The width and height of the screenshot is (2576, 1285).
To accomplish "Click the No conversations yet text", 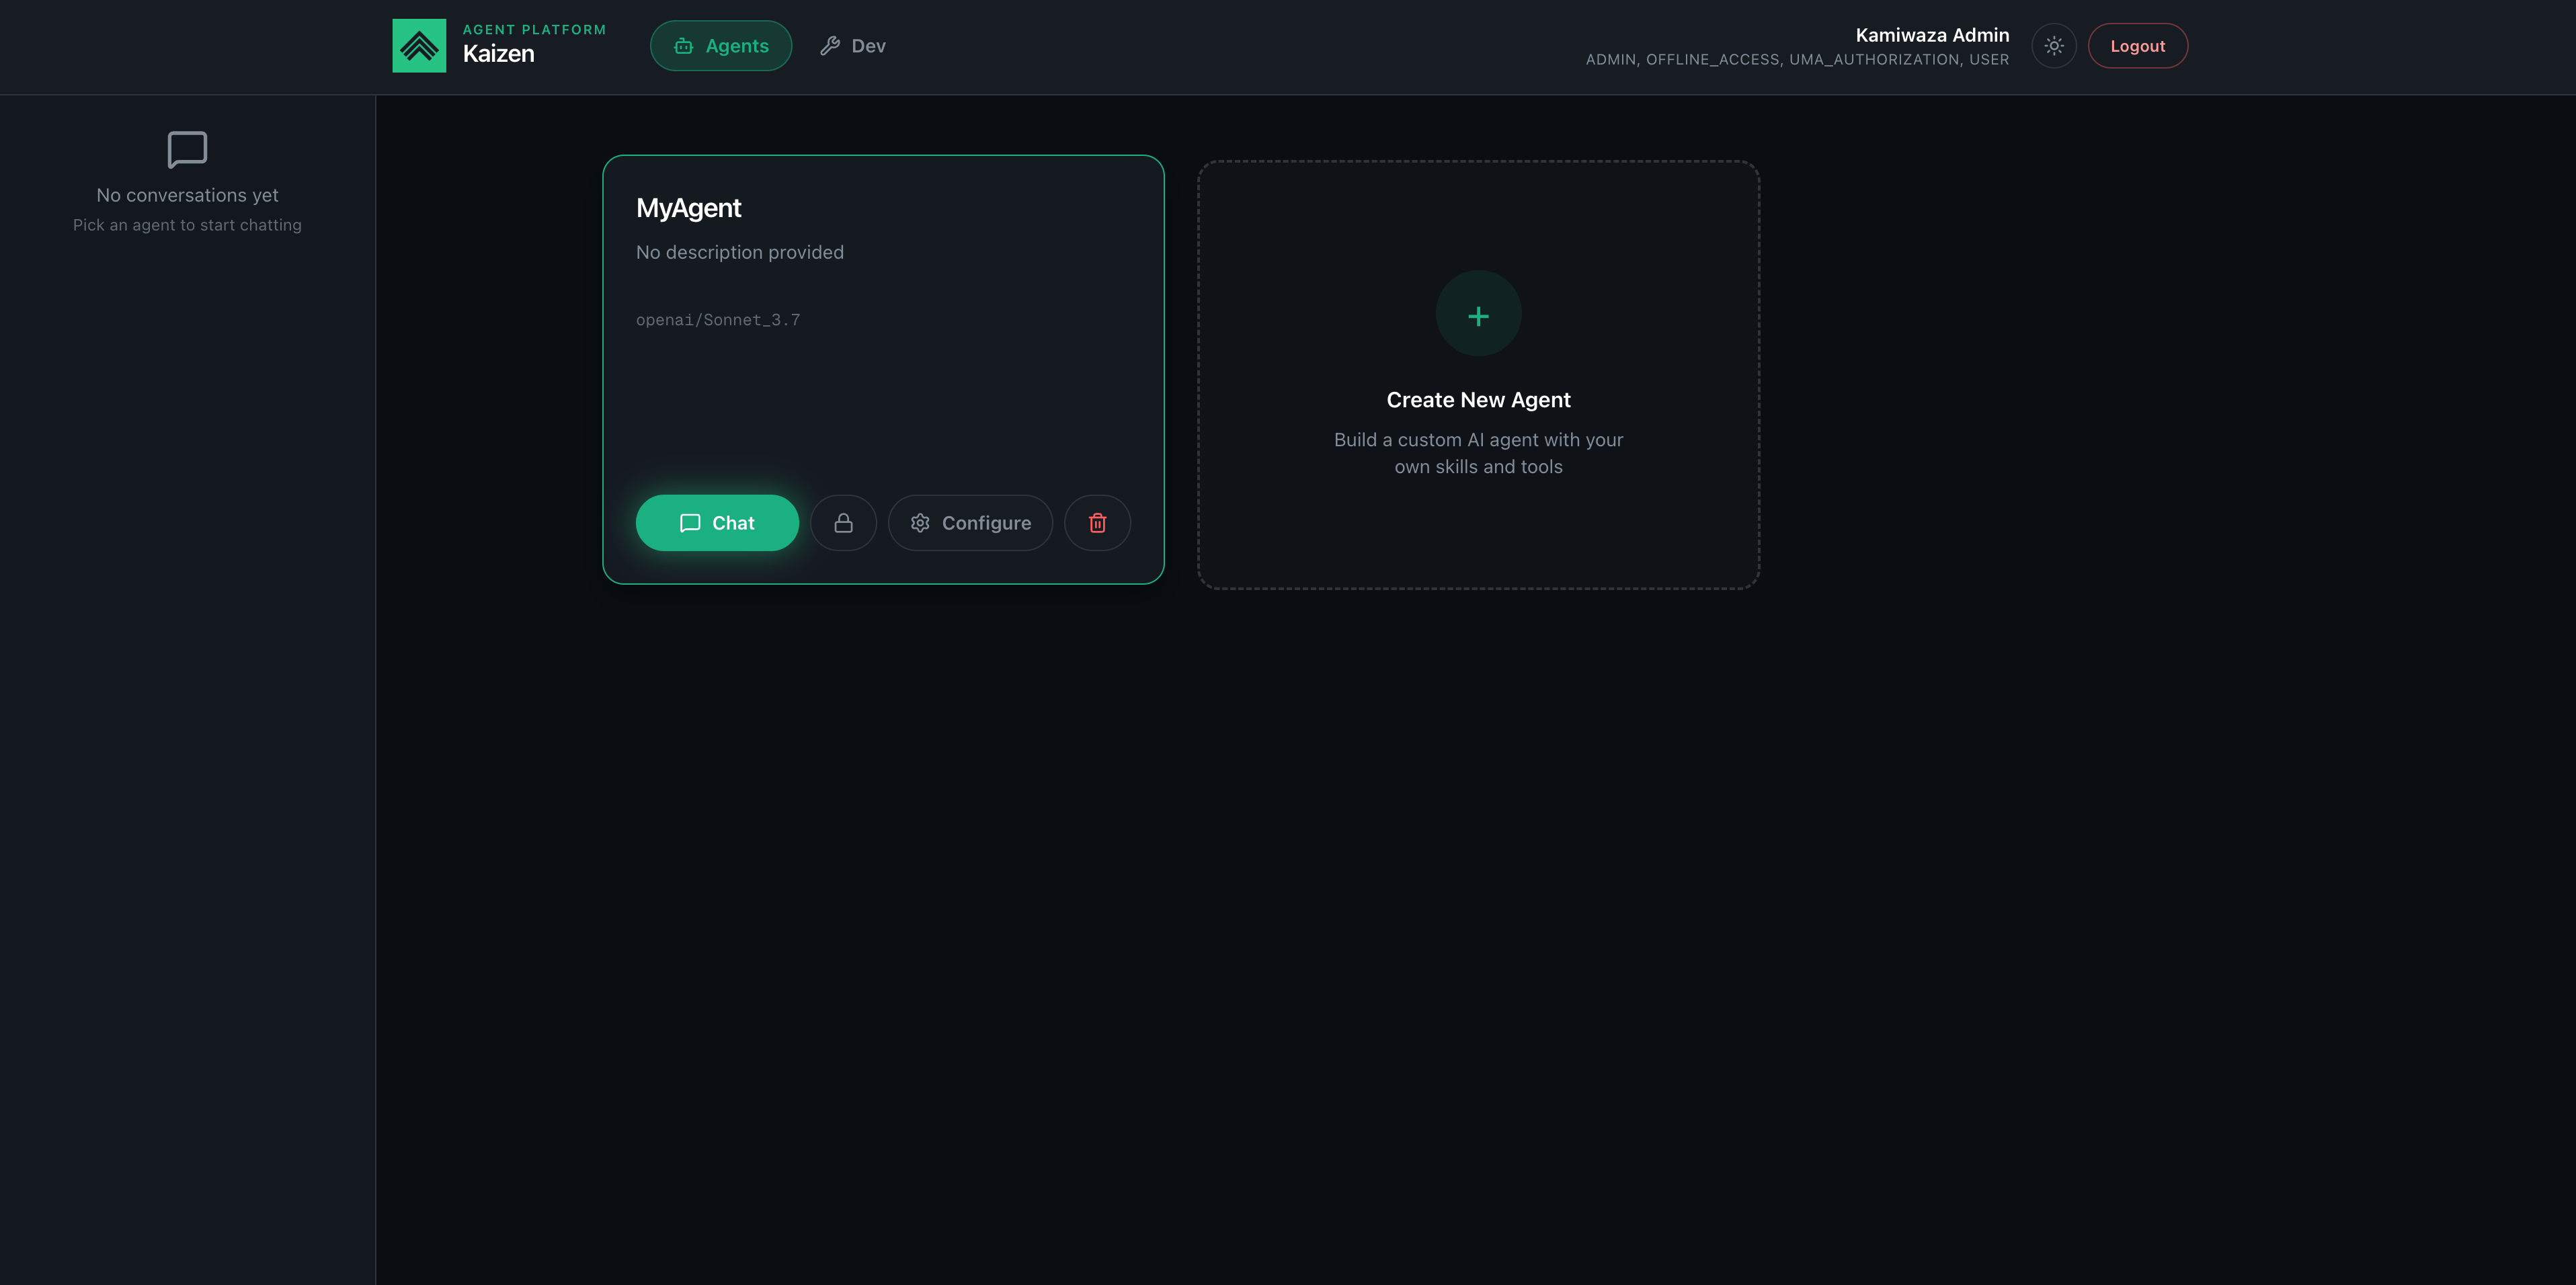I will 187,195.
